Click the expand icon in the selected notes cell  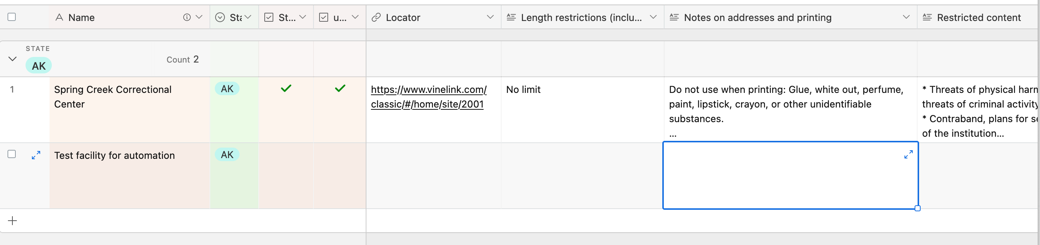click(x=908, y=155)
